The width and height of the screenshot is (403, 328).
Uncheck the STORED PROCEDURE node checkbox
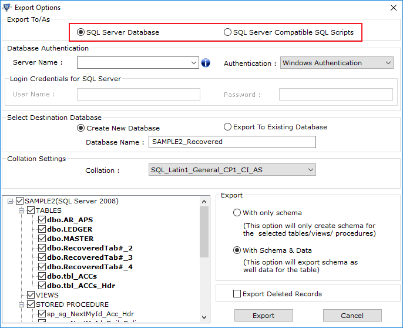click(31, 304)
